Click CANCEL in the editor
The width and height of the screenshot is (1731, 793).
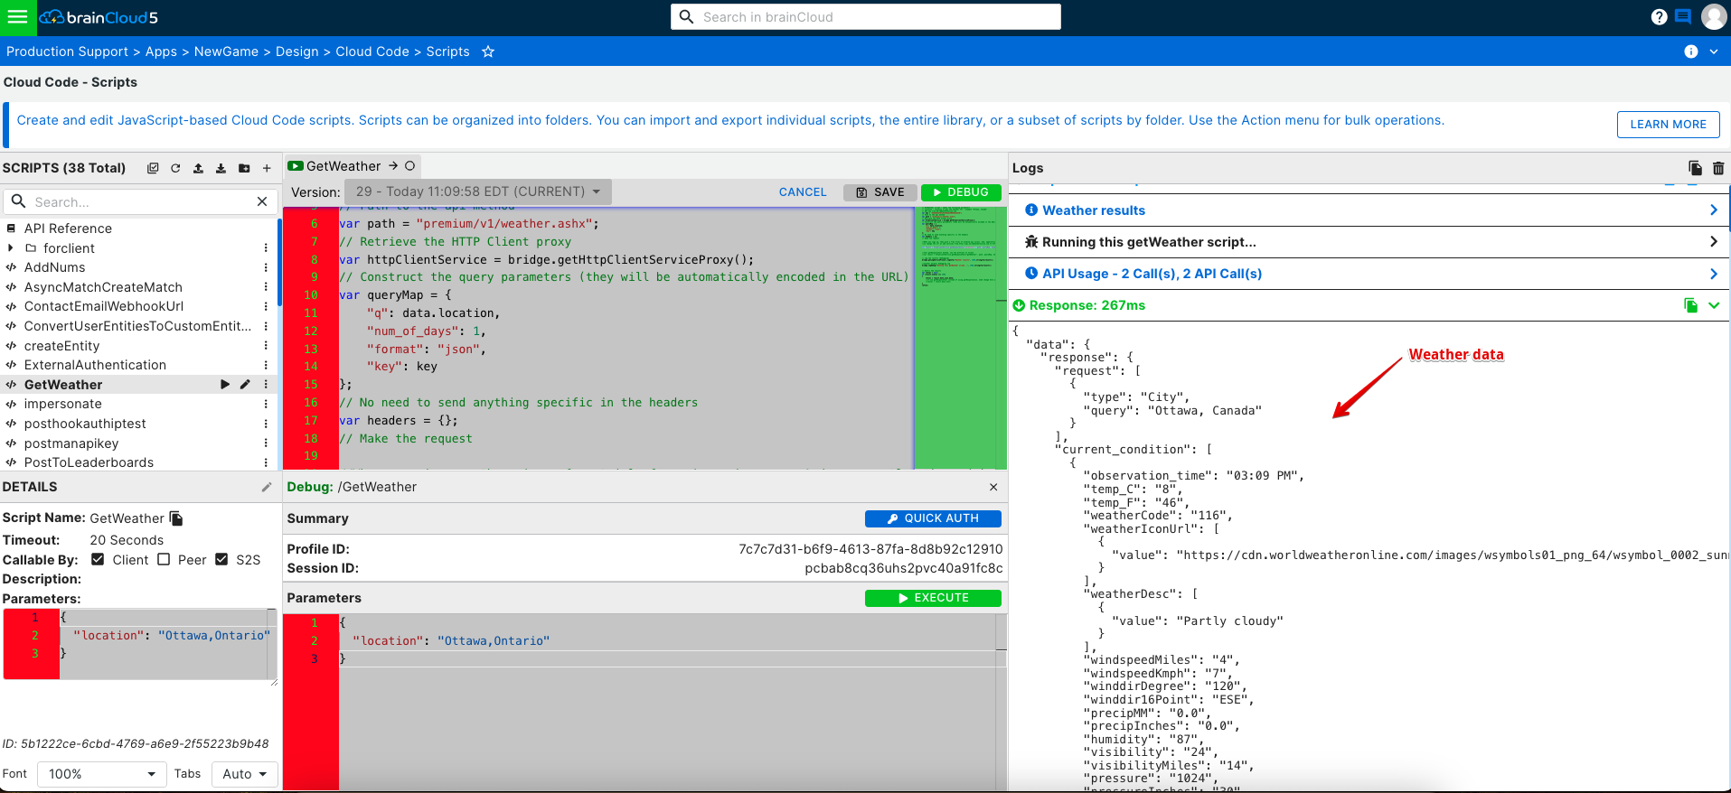coord(803,192)
